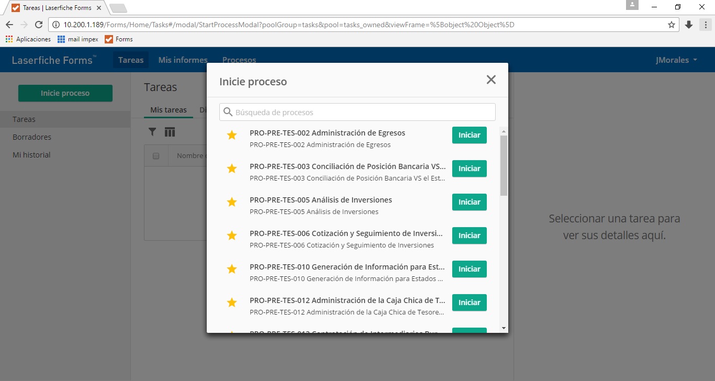Start PRO-PRE-TES-005 Análisis de Inversiones
Screen dimensions: 715x381
tap(470, 202)
